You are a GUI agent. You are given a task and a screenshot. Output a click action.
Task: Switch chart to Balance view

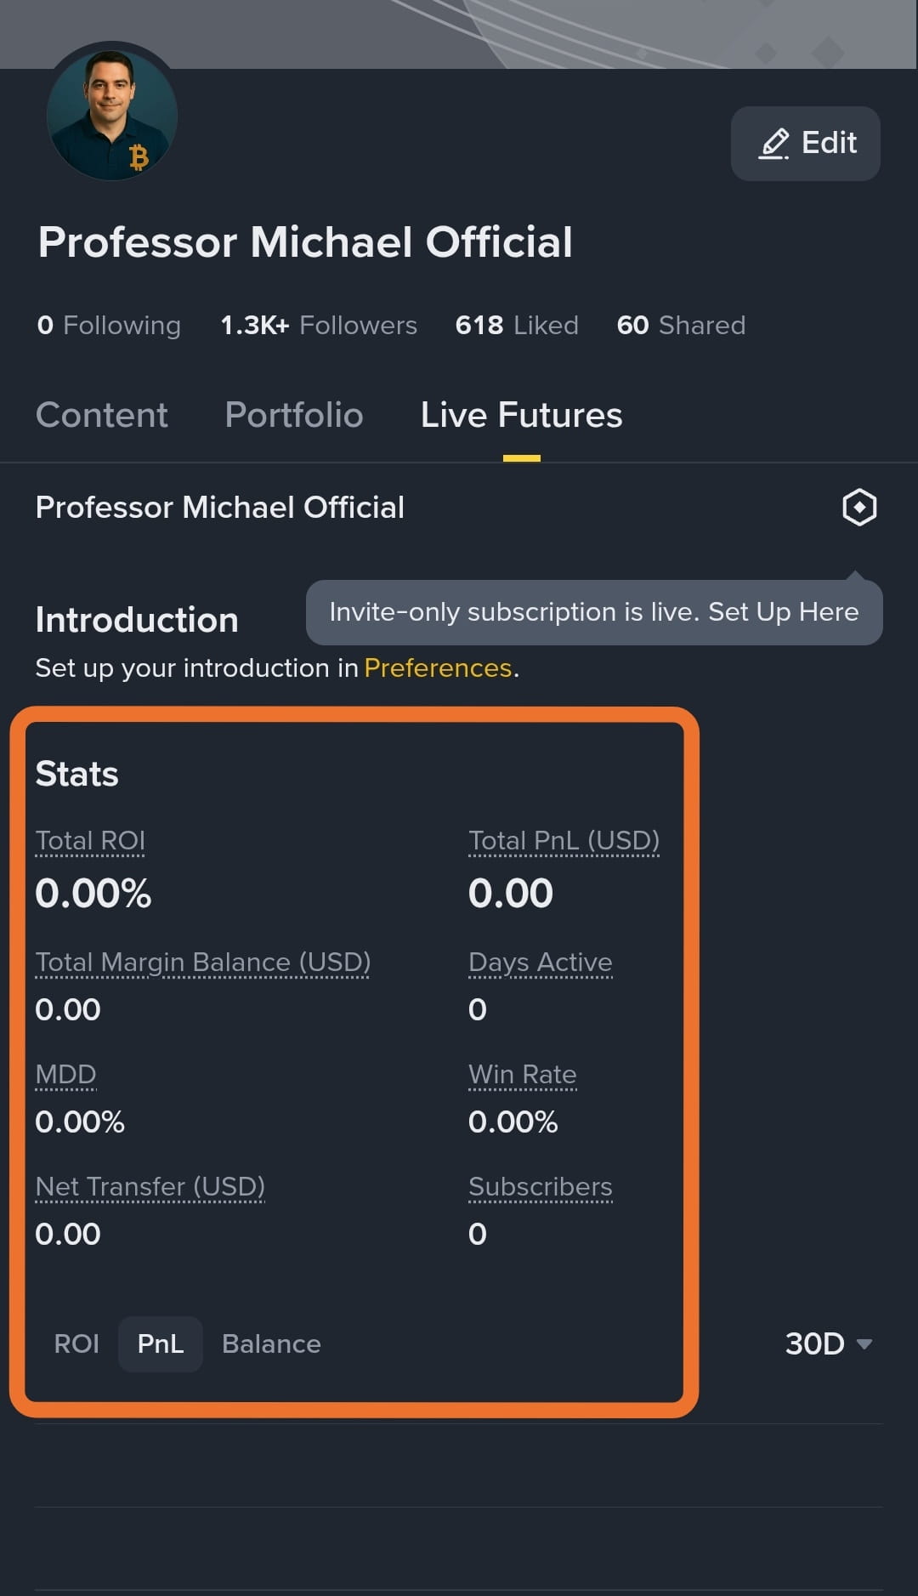pos(271,1343)
